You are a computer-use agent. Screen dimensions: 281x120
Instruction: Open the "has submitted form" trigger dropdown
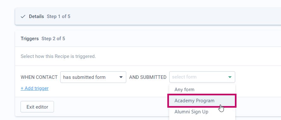tap(93, 77)
